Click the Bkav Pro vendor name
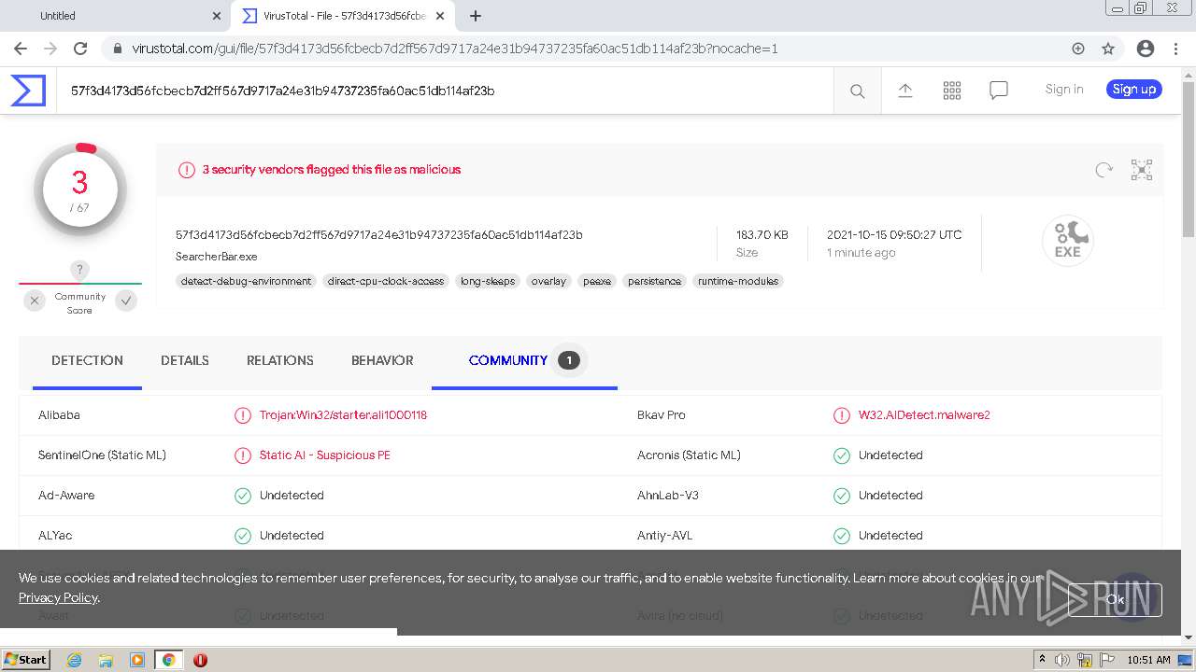 coord(661,415)
